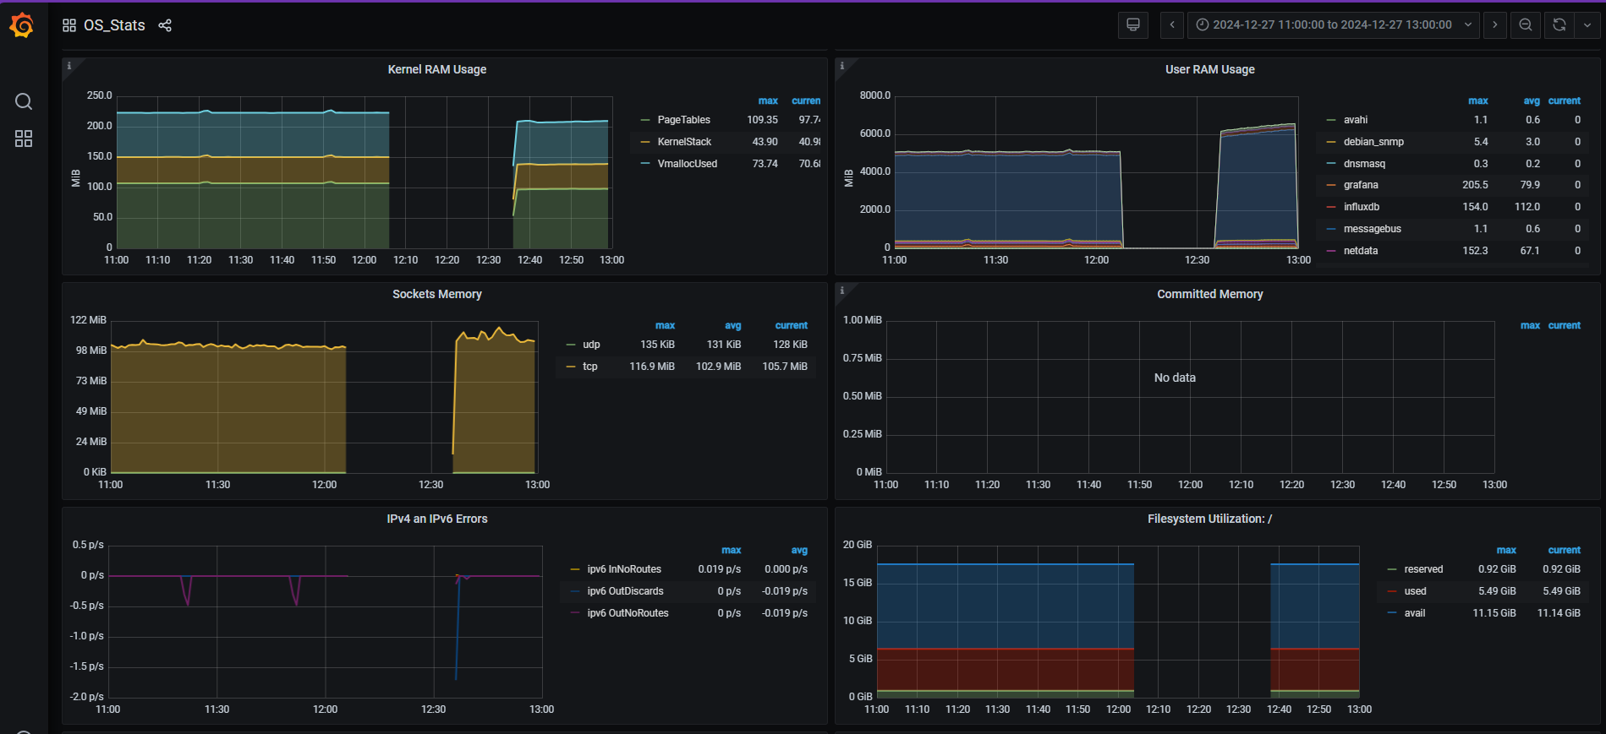The image size is (1606, 734).
Task: Toggle the dnsmasq series in legend
Action: pyautogui.click(x=1364, y=164)
